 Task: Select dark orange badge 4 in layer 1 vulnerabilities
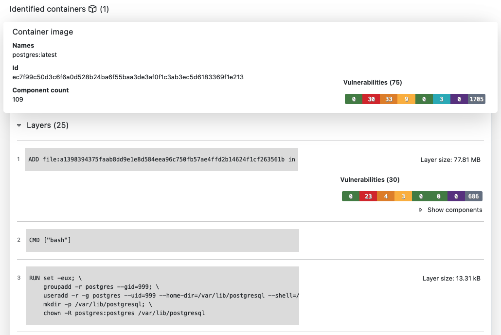coord(386,196)
